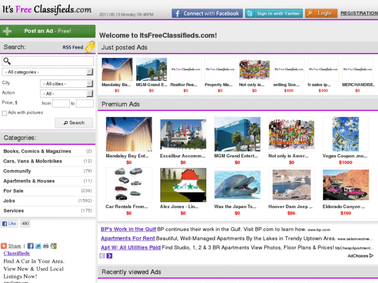This screenshot has height=283, width=378.
Task: Open the Alex Jones premium ad image
Action: 183,185
